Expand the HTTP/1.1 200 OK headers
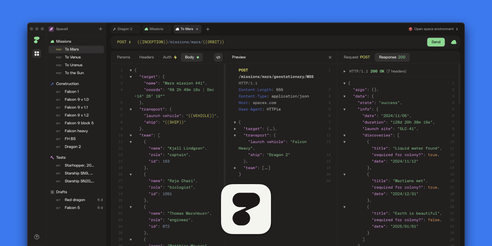 [x=345, y=71]
